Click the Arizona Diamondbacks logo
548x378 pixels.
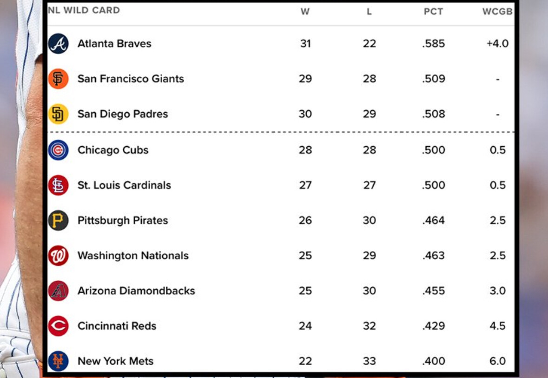pos(59,291)
